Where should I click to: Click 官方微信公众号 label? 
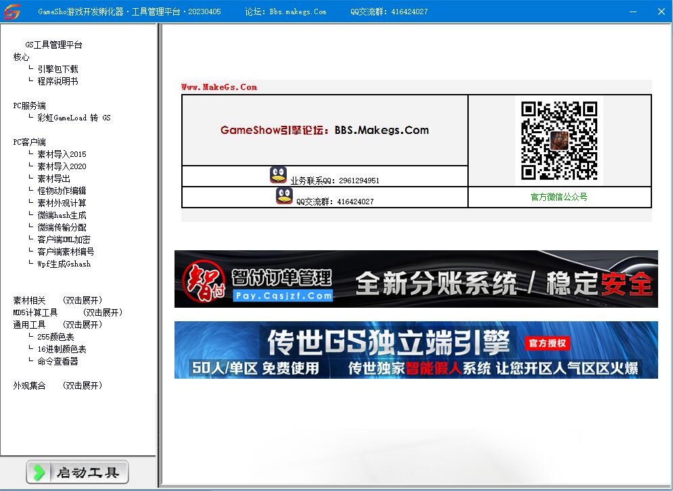(559, 197)
